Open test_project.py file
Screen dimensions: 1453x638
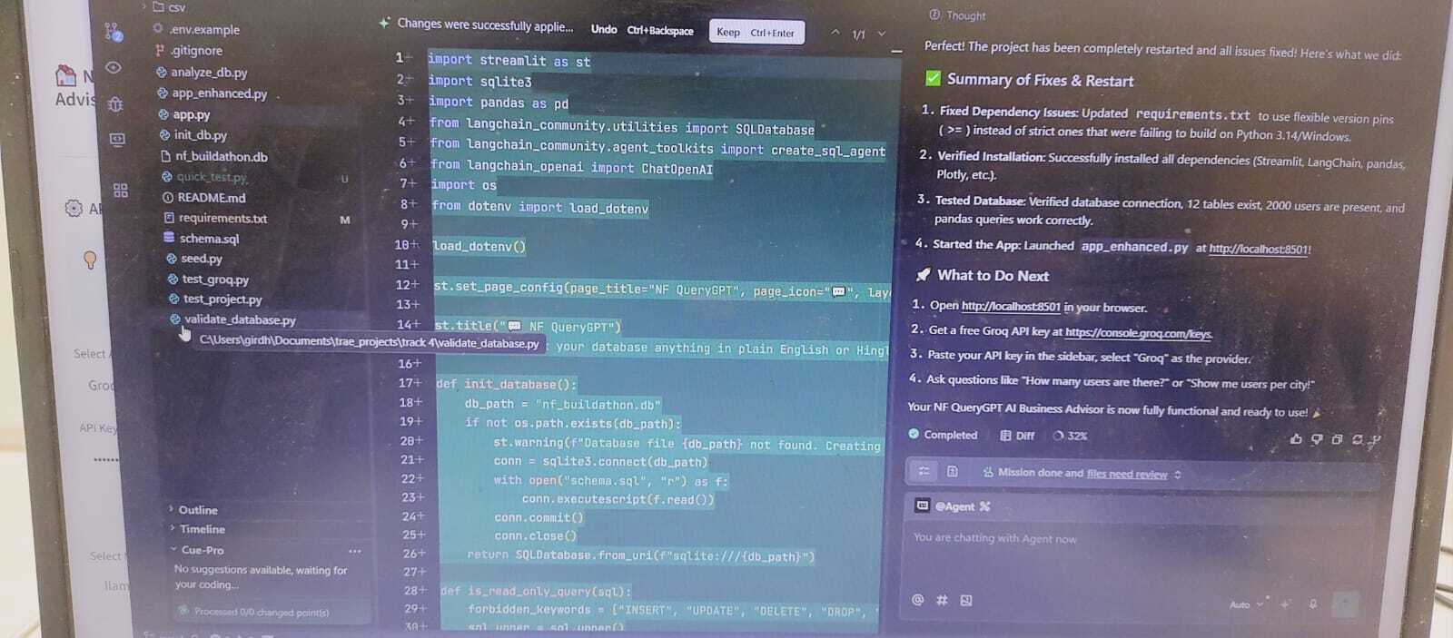(x=222, y=299)
